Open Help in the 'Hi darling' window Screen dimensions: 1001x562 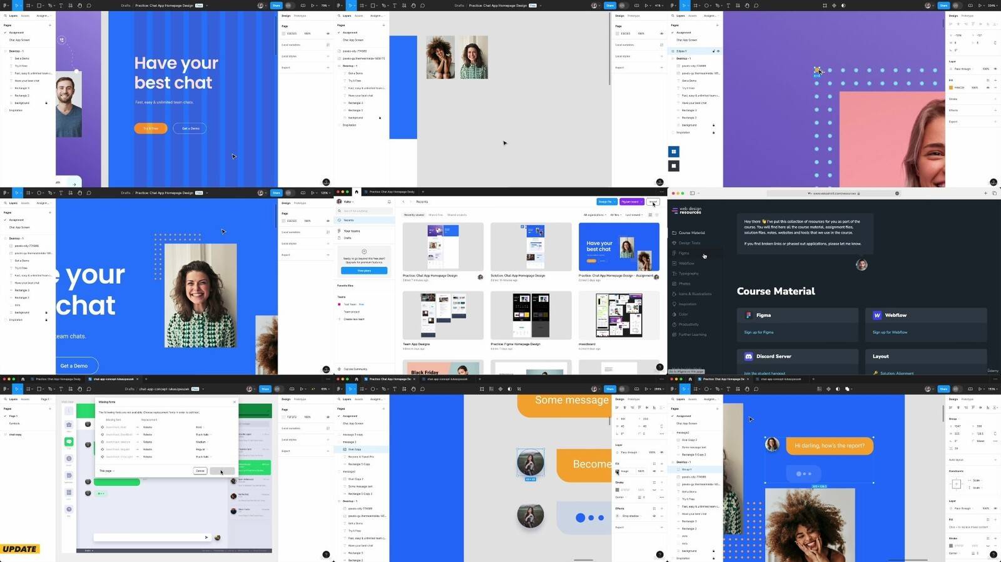pos(993,554)
